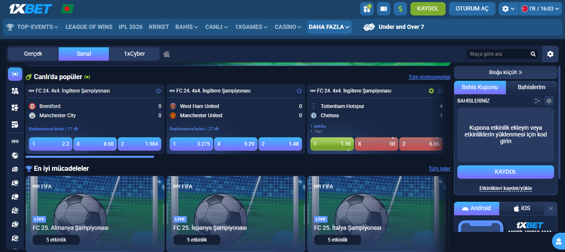Close the mobile app promo panel
This screenshot has width=565, height=252.
click(551, 208)
